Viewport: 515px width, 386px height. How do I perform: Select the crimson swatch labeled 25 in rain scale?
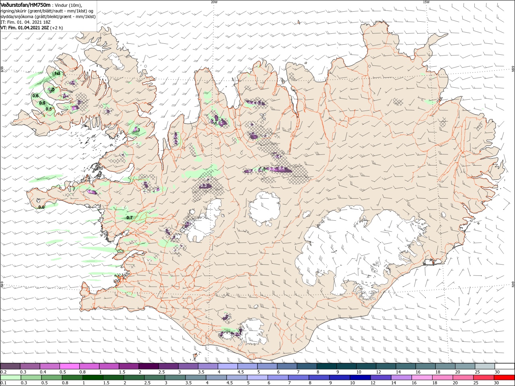tap(484, 378)
